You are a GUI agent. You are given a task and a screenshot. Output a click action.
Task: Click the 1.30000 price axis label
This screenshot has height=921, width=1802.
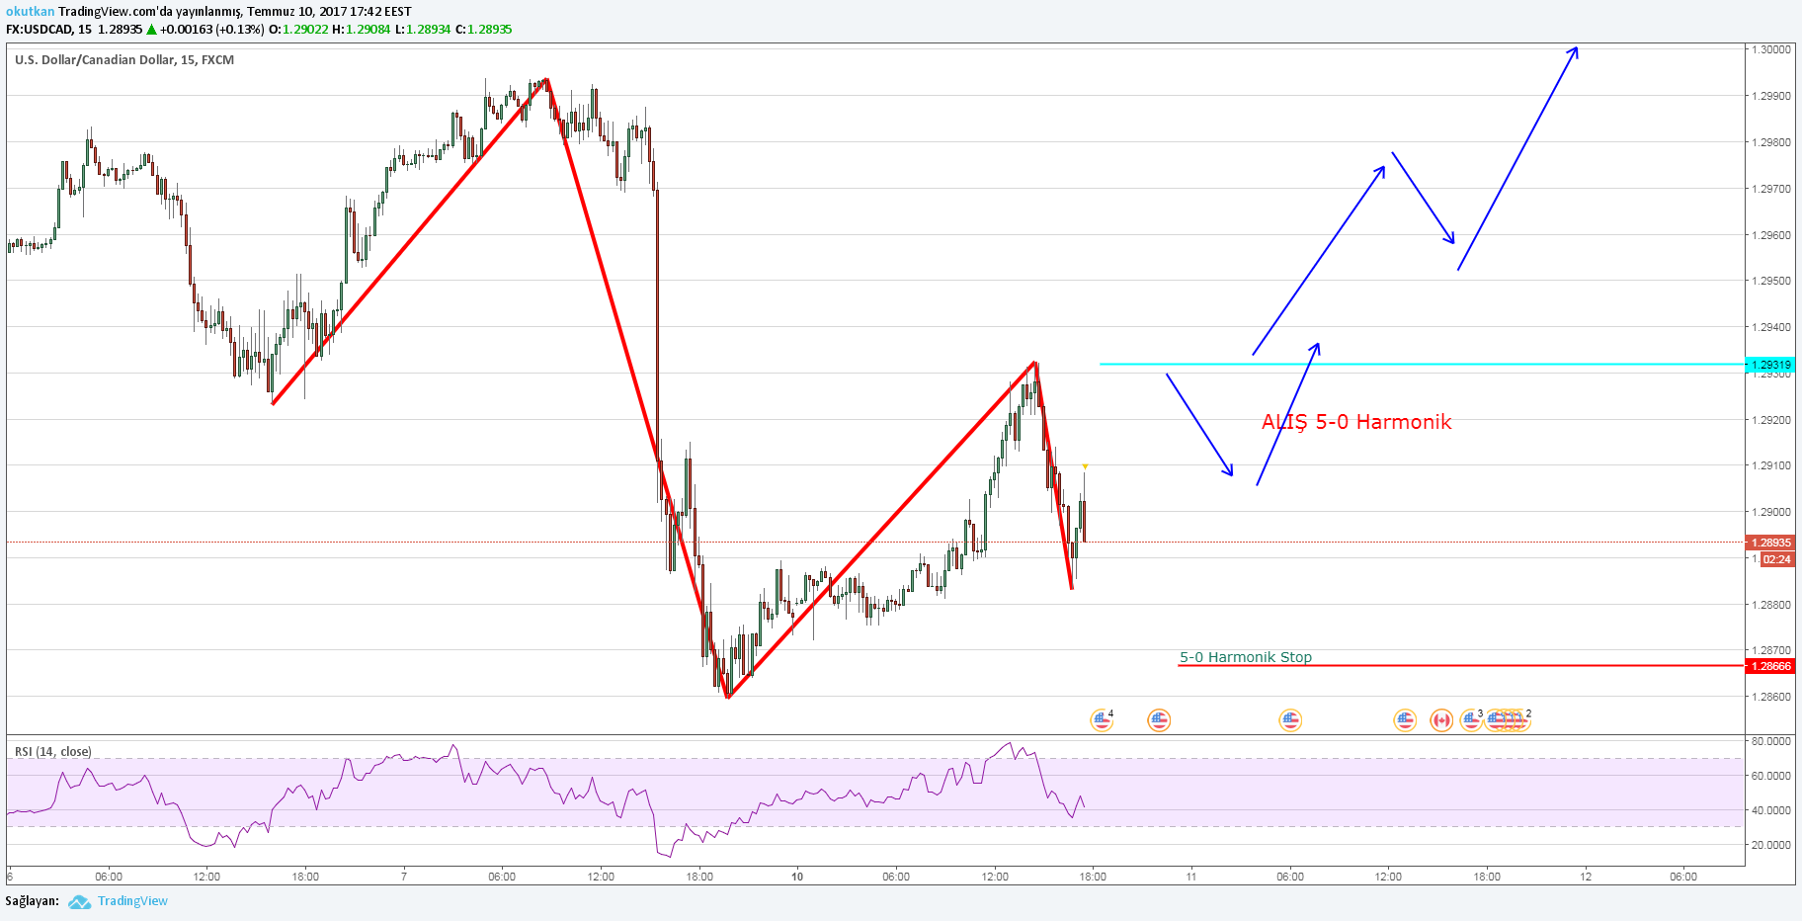click(x=1772, y=49)
